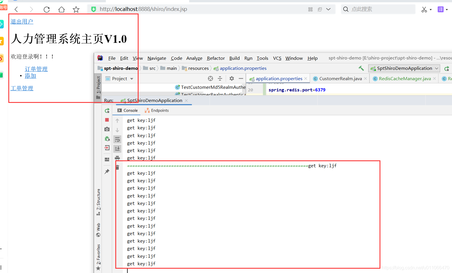The image size is (452, 273).
Task: Attach the debugger with the bug icon
Action: point(107,139)
